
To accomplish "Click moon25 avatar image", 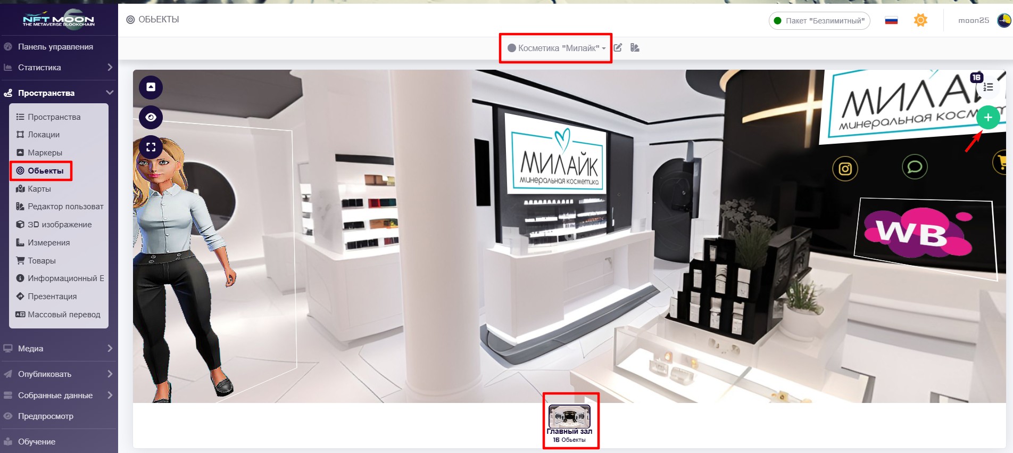I will [x=1004, y=21].
